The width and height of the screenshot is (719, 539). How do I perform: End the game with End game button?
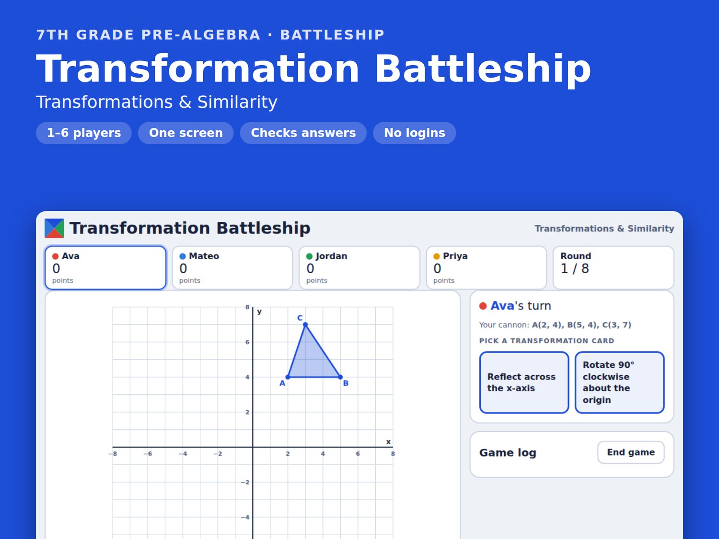point(631,452)
